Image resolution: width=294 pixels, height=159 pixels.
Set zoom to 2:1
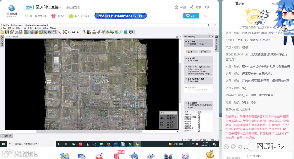tap(73, 32)
